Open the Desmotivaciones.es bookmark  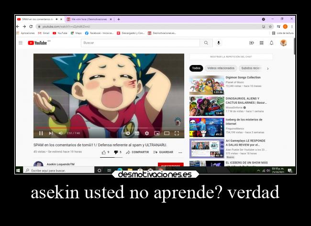[162, 33]
